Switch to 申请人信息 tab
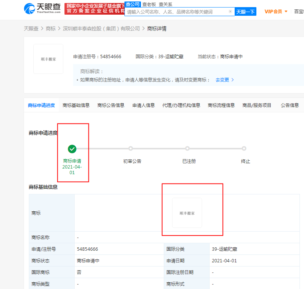 [x=144, y=105]
